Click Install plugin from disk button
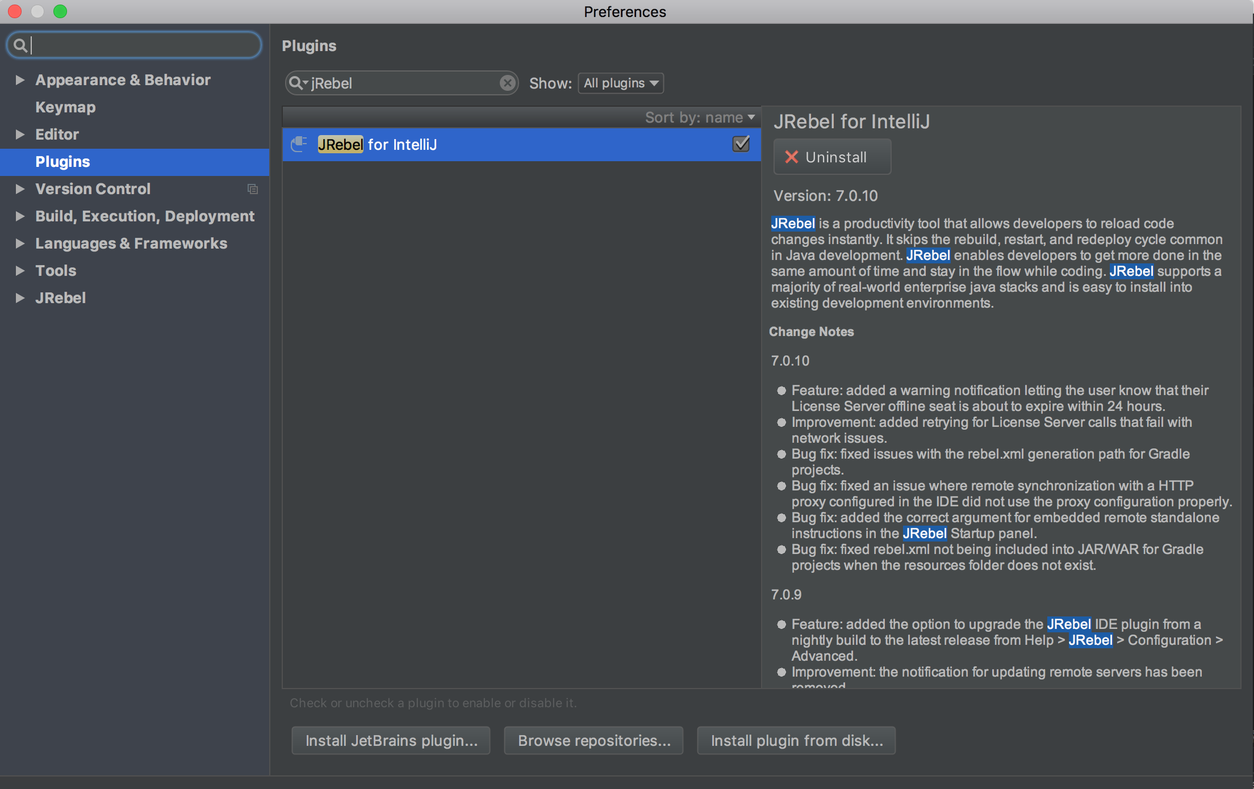 [796, 740]
